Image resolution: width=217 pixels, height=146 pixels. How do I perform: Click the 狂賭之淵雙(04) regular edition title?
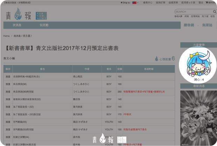pyautogui.click(x=21, y=137)
